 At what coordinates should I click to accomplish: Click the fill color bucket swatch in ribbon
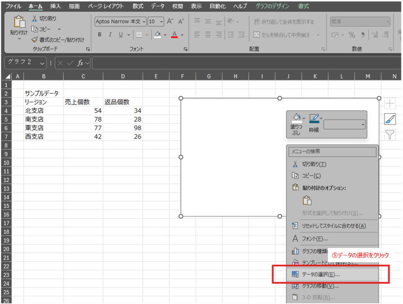[x=157, y=35]
